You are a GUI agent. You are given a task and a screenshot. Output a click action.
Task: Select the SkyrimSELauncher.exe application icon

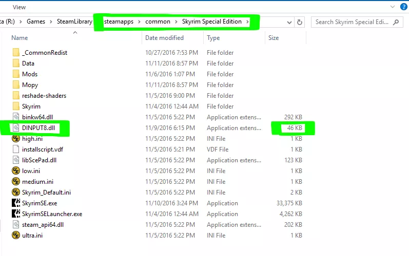pyautogui.click(x=16, y=214)
